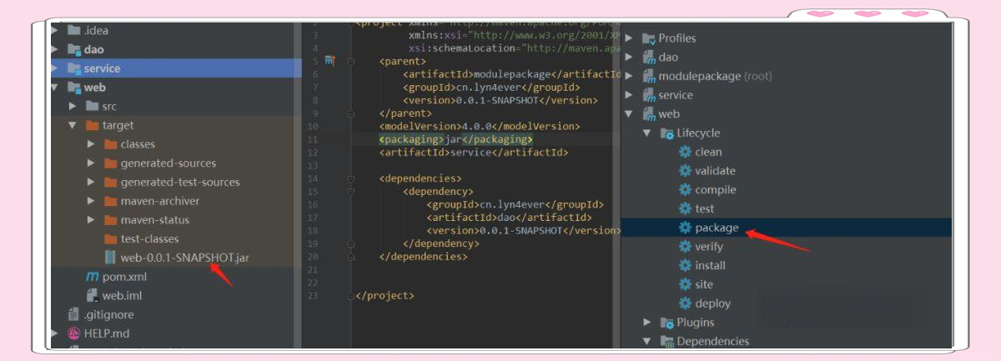
Task: Select the test lifecycle phase
Action: coord(704,208)
